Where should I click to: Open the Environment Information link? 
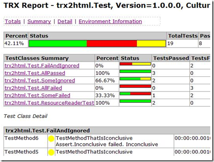point(110,22)
